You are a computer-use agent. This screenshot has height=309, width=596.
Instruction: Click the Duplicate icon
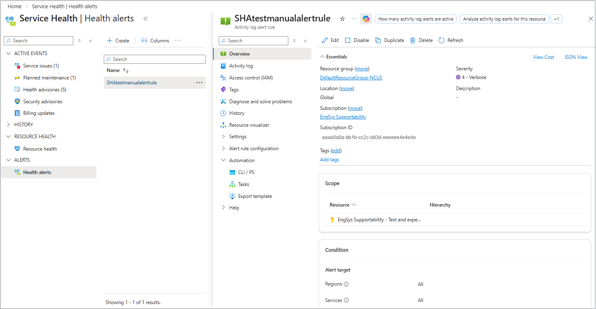(x=378, y=40)
